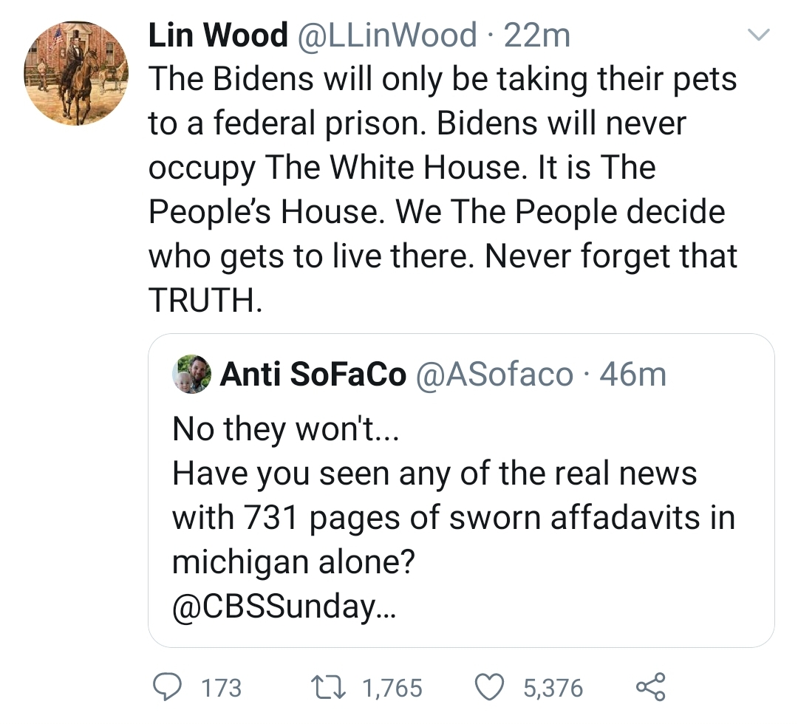Click the Anti SoFaCo display name
Screen dimensions: 798x724
coord(313,375)
